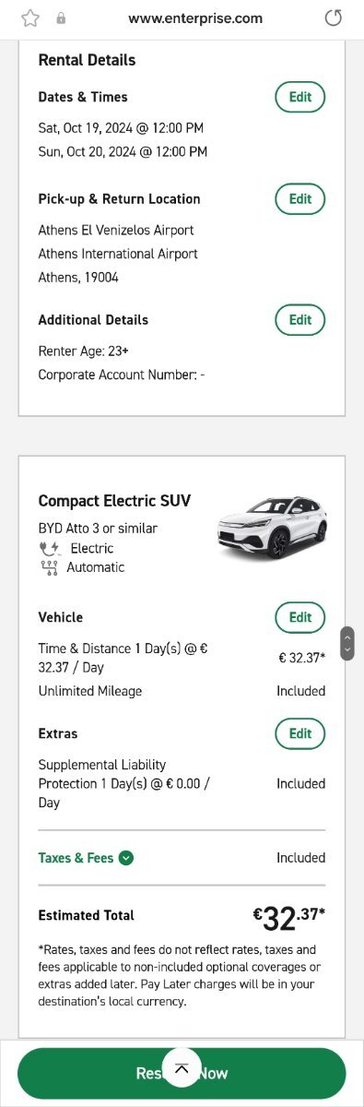
Task: Tap the Compact Electric SUV heading
Action: click(114, 501)
